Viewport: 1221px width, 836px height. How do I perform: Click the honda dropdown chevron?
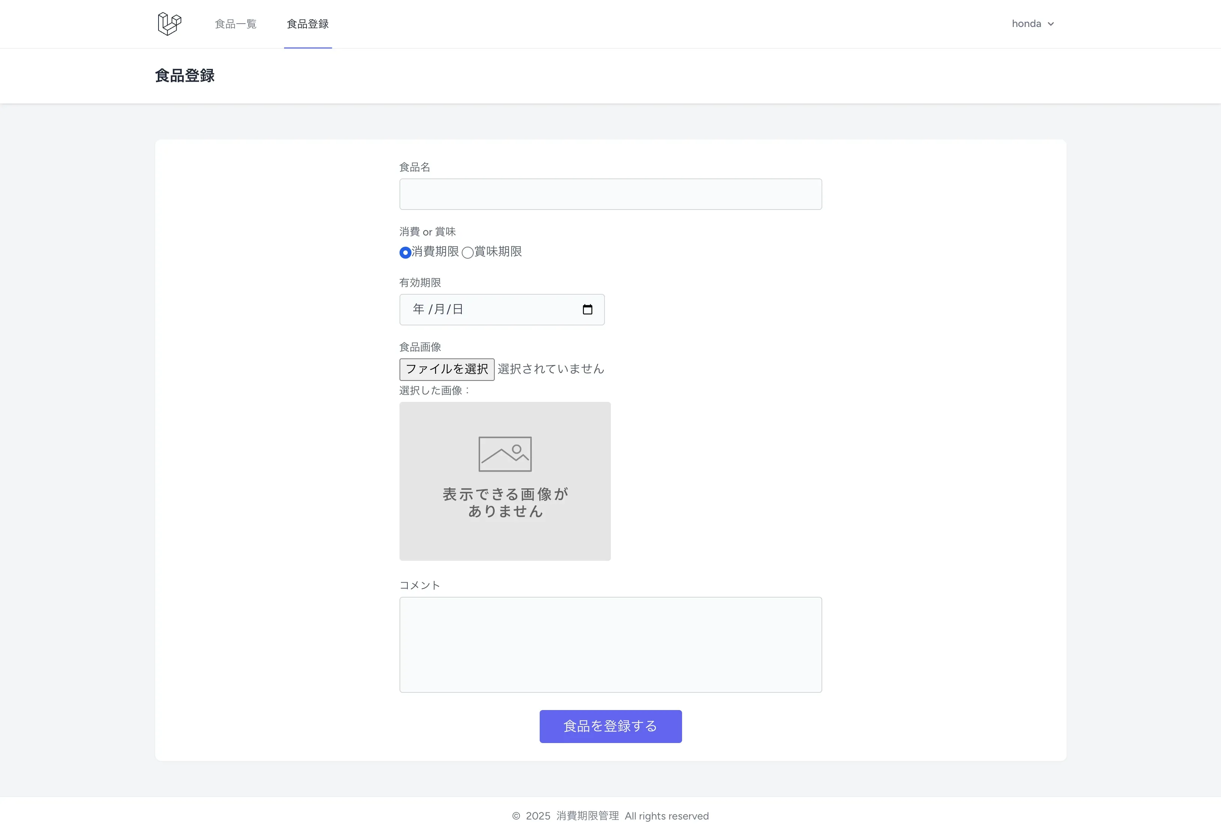(x=1051, y=24)
